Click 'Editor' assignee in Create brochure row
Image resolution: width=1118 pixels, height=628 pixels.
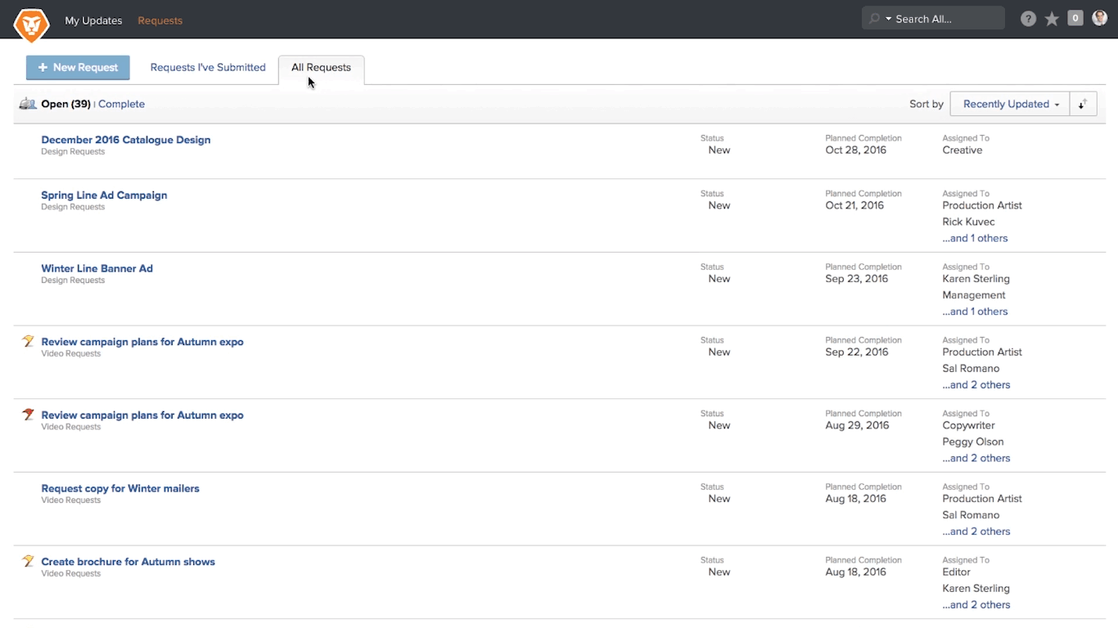(956, 572)
